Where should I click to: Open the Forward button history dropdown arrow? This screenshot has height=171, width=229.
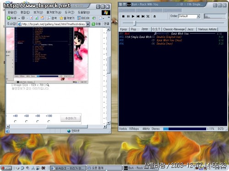point(27,18)
